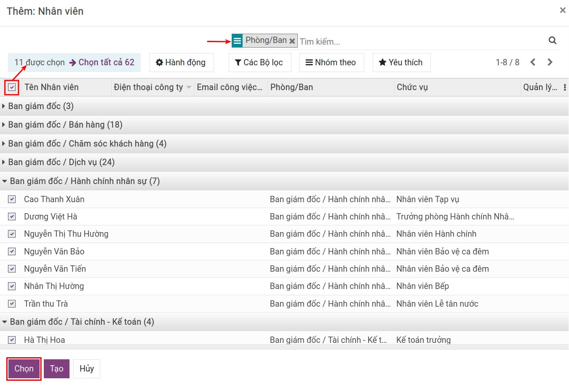Uncheck Nguyễn Thị Thu Hường row
The width and height of the screenshot is (569, 385).
(x=12, y=234)
